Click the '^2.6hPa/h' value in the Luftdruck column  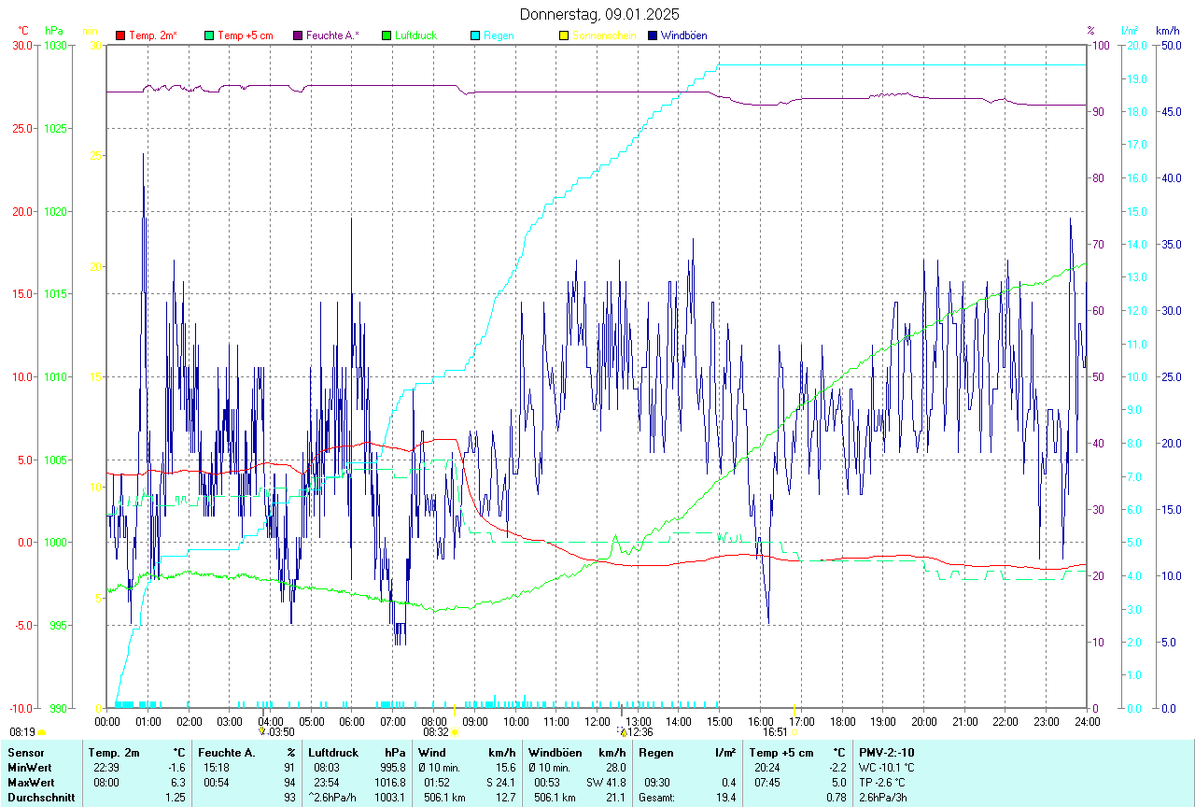click(332, 798)
